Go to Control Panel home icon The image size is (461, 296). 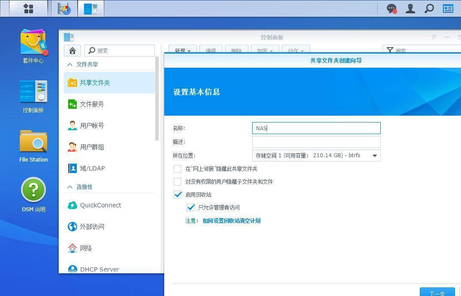[72, 51]
